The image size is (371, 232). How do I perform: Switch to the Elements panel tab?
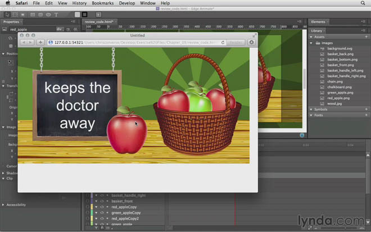[318, 22]
